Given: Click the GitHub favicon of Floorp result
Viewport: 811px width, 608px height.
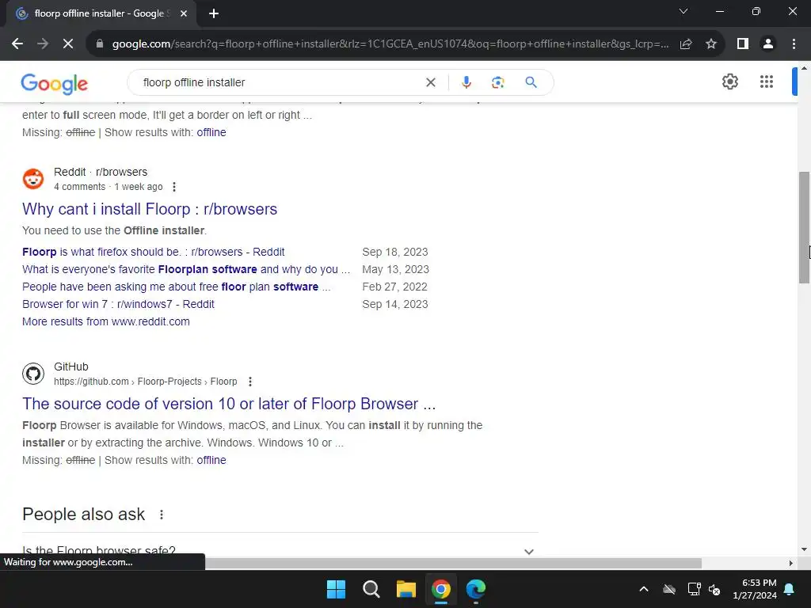Looking at the screenshot, I should pos(33,374).
